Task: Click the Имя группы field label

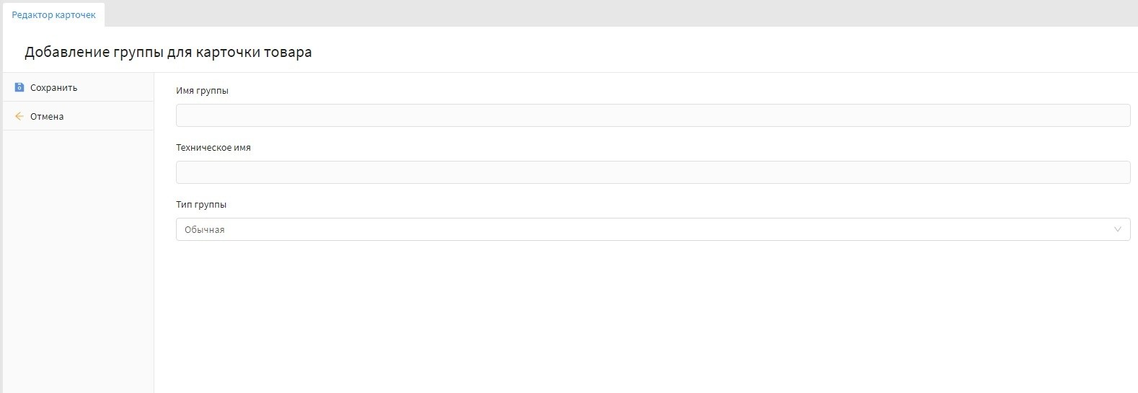Action: pos(202,91)
